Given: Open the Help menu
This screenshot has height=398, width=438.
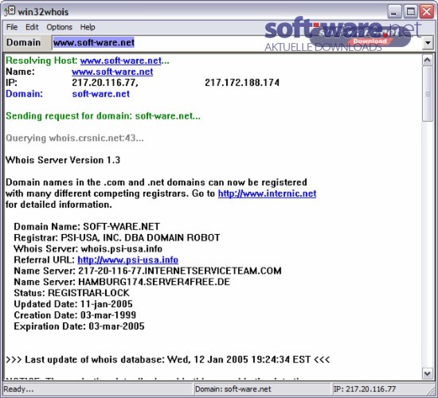Looking at the screenshot, I should tap(88, 27).
